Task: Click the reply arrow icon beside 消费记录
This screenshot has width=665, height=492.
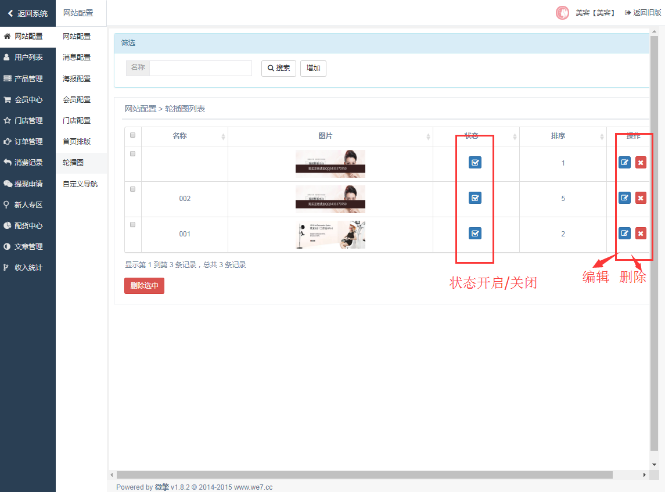Action: [x=7, y=162]
